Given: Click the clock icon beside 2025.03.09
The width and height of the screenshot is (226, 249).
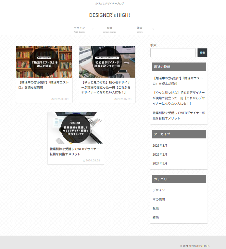Looking at the screenshot, I should 52,99.
